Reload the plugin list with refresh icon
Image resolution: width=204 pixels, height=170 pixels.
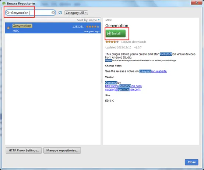point(60,12)
